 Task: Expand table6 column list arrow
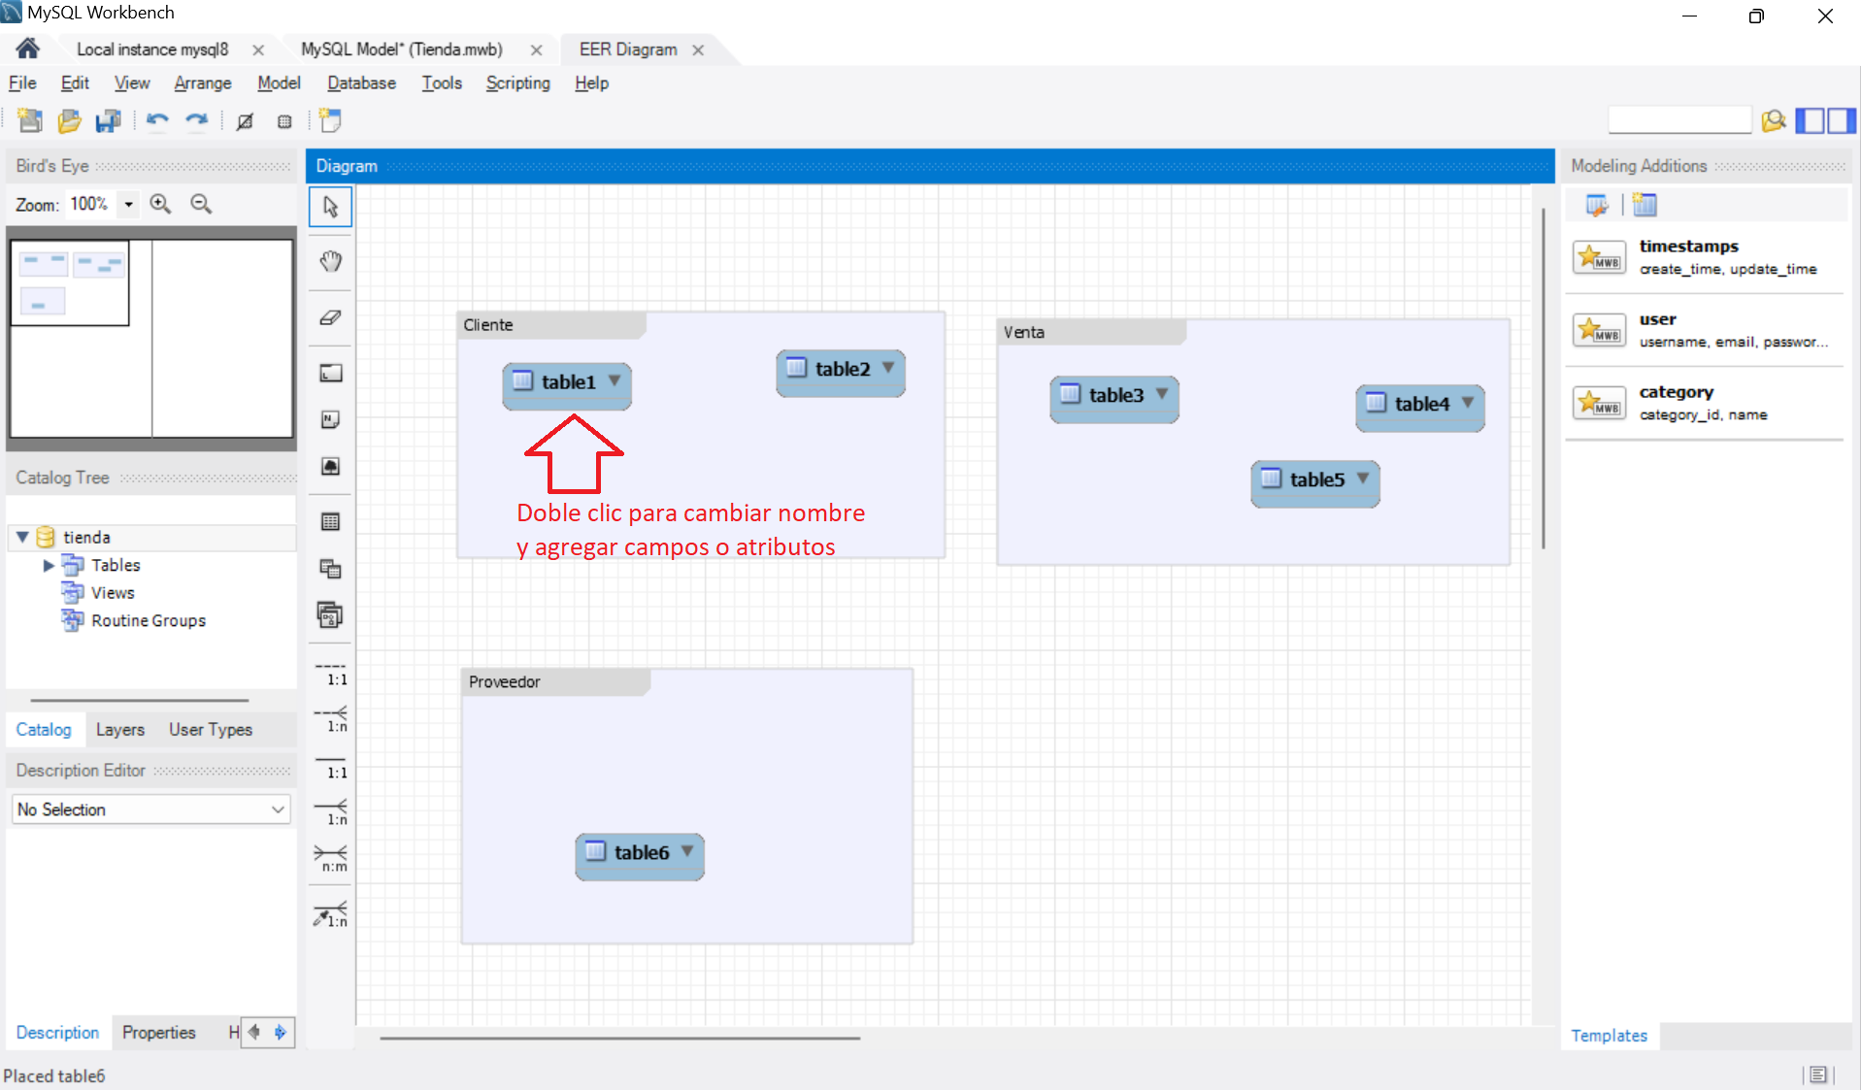(x=687, y=851)
